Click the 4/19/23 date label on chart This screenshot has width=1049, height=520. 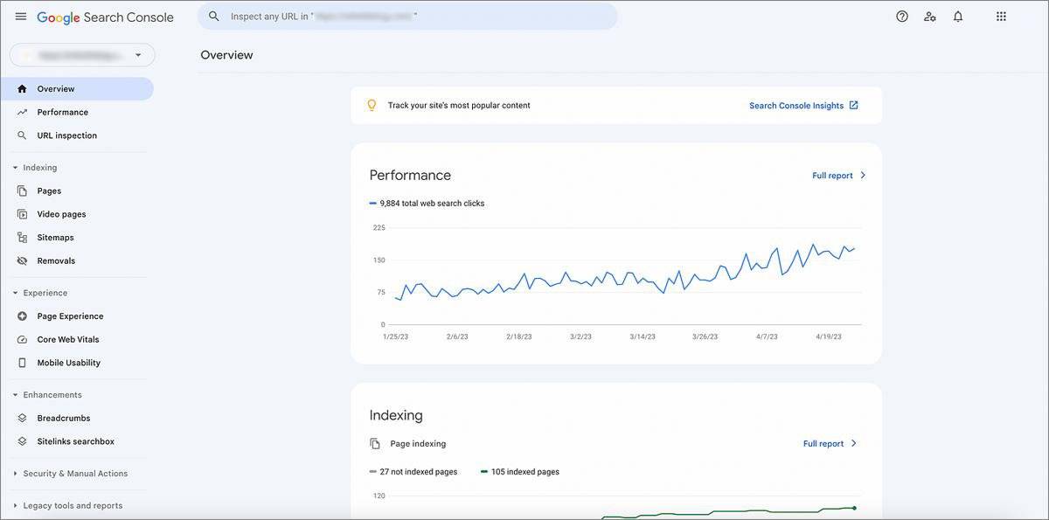pos(829,336)
